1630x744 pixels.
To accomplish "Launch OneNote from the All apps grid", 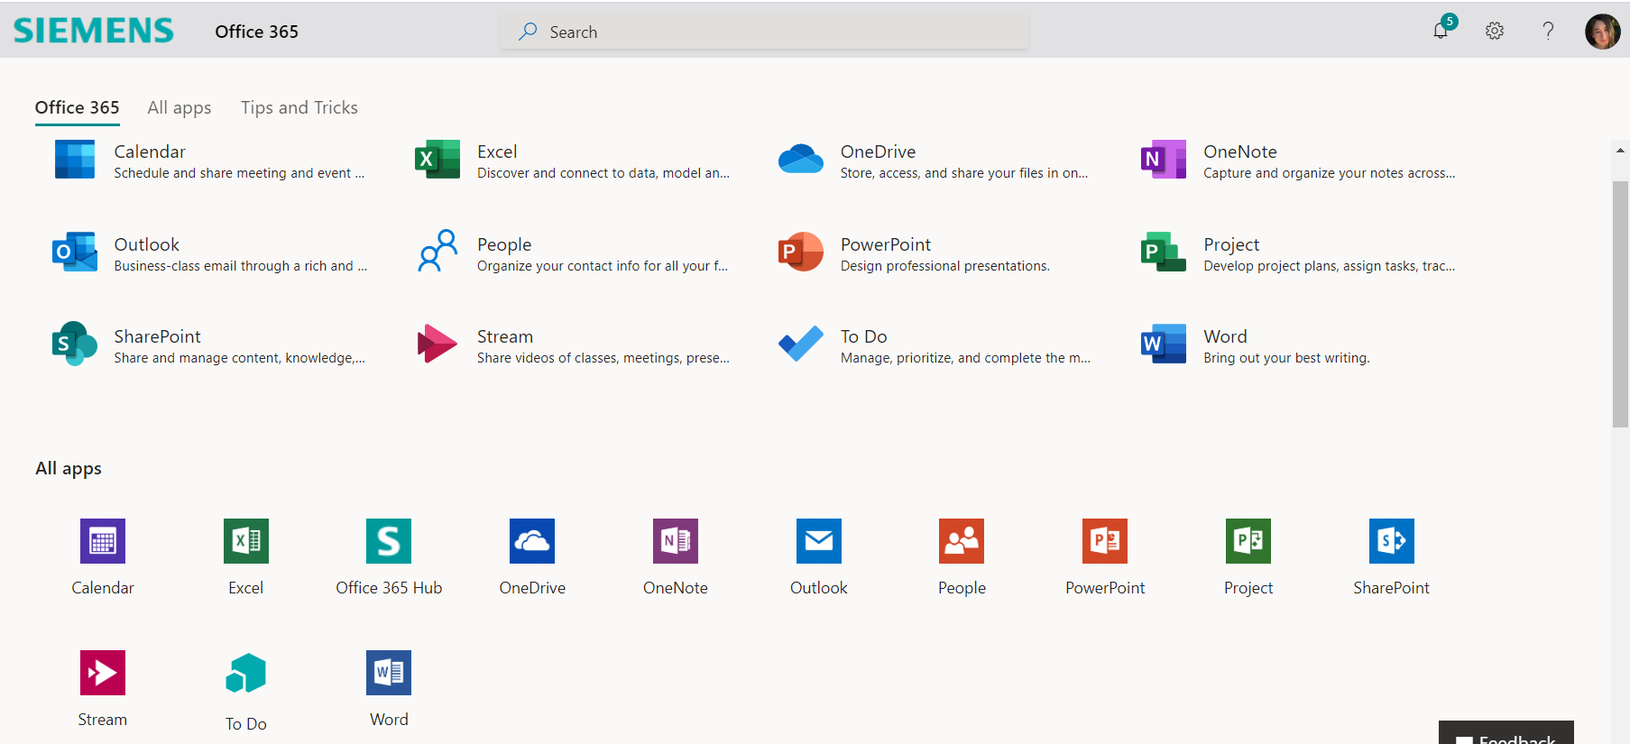I will point(676,556).
